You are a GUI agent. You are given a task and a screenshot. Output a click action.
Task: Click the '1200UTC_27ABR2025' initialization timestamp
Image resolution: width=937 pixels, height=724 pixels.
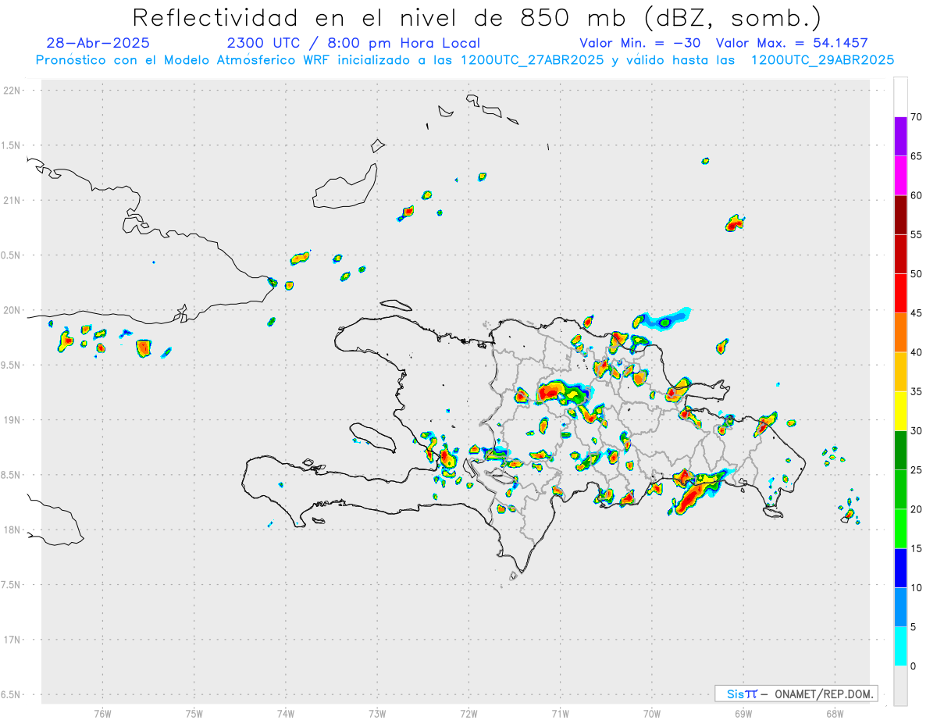pyautogui.click(x=533, y=60)
